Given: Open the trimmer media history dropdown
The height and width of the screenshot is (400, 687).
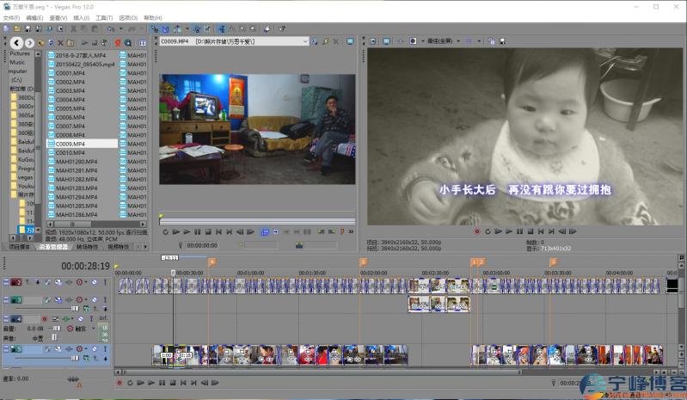Looking at the screenshot, I should tap(305, 41).
